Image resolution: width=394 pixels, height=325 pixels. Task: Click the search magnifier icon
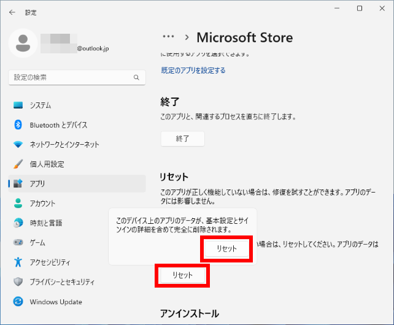136,77
